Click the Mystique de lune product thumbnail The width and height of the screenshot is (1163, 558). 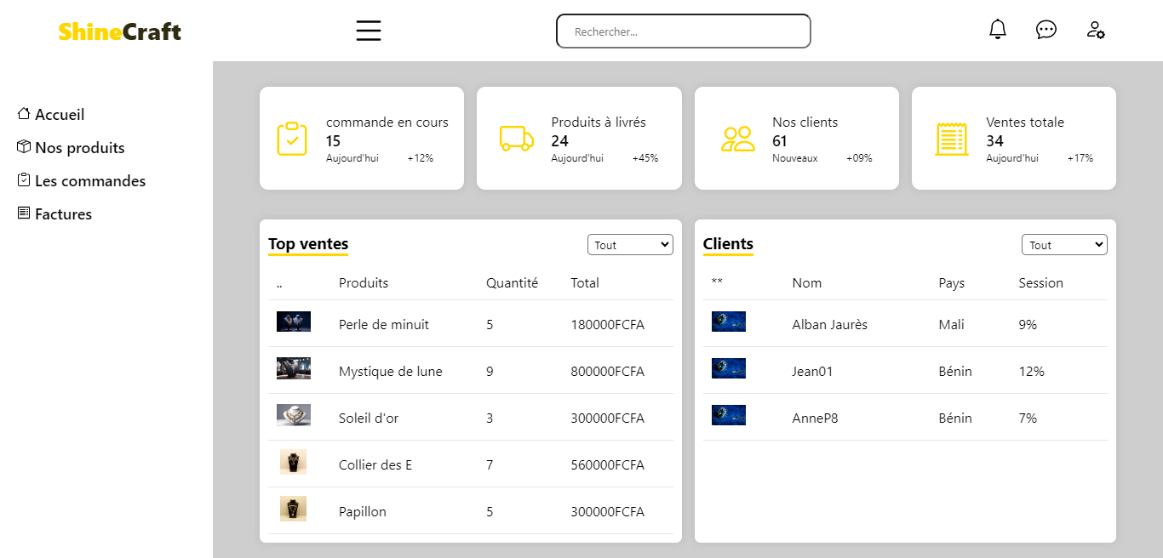(x=294, y=368)
